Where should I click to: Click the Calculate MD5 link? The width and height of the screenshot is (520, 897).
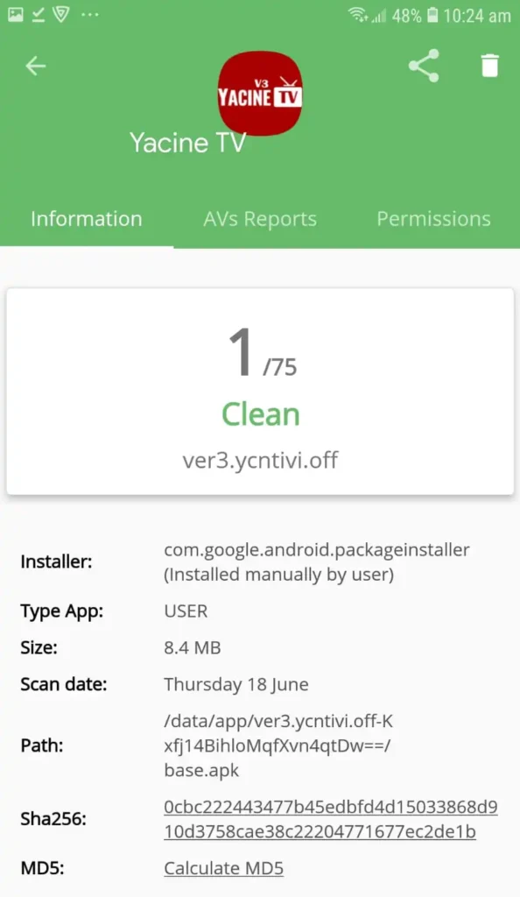(223, 868)
